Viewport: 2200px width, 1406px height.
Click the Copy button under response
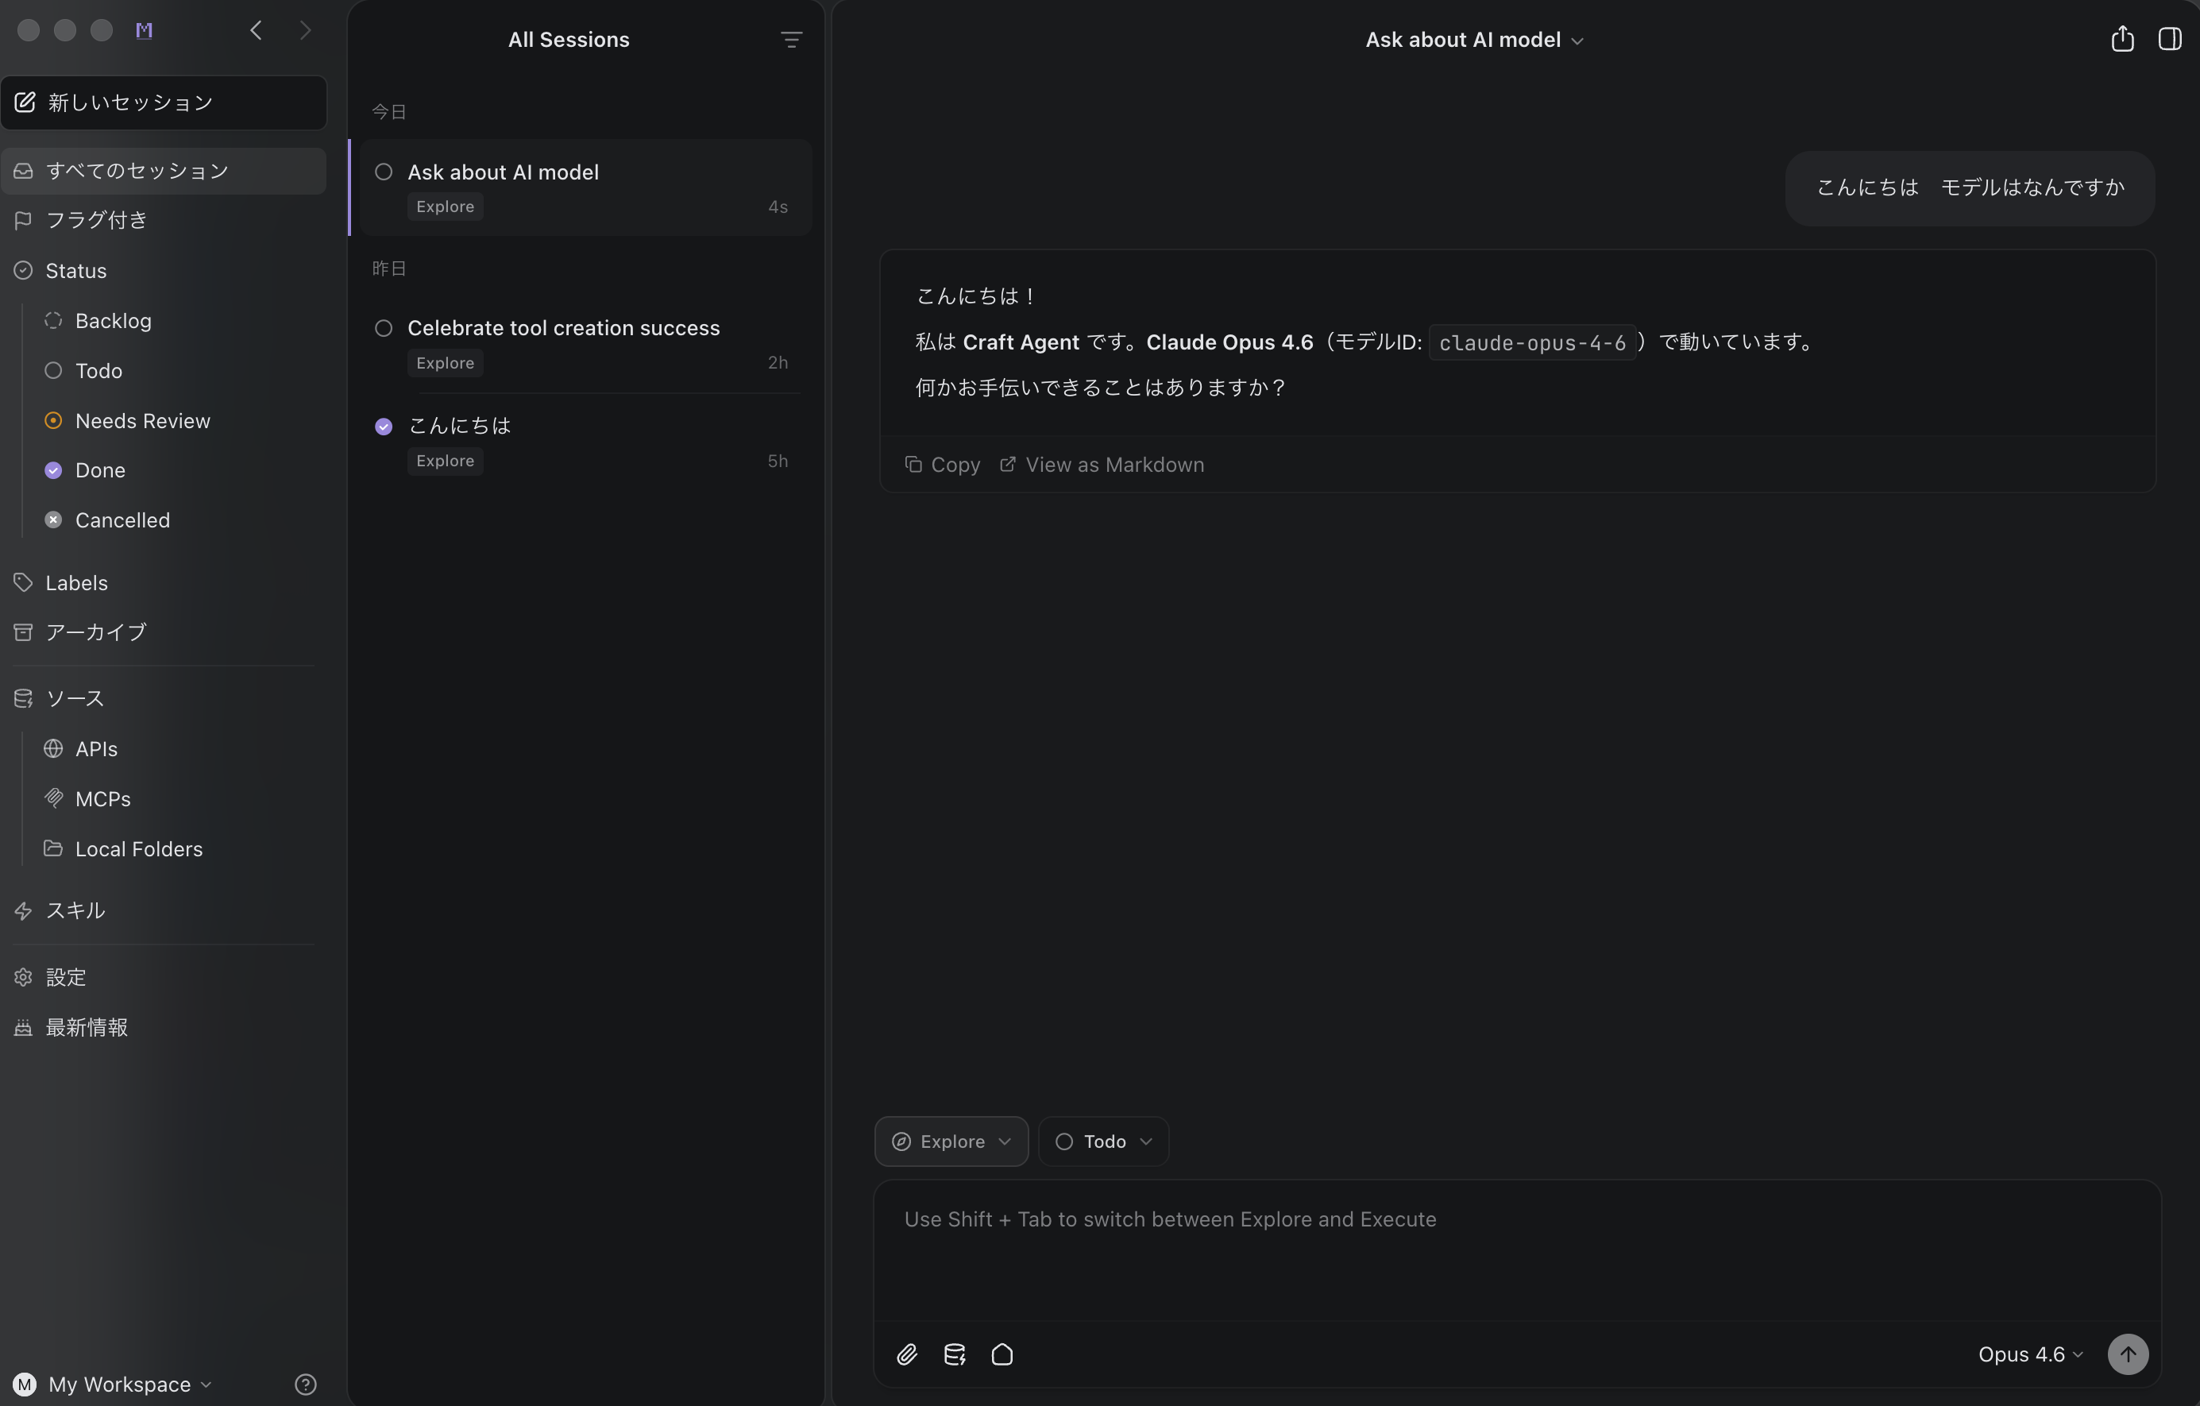(943, 464)
